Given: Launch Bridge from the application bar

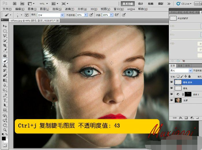Looking at the screenshot, I should [x=15, y=4].
